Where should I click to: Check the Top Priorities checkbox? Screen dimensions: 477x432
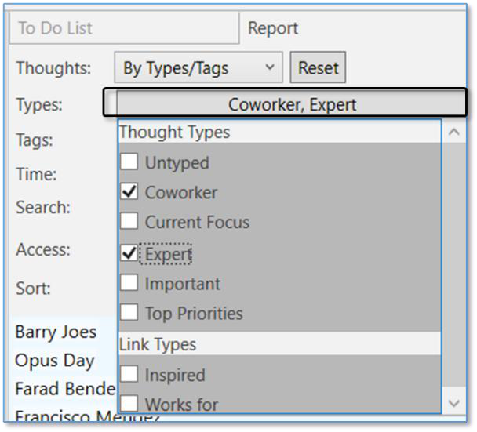pyautogui.click(x=129, y=314)
